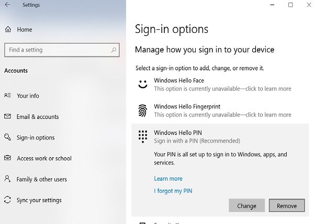Click the Family & other users icon
314x224 pixels.
pyautogui.click(x=8, y=179)
